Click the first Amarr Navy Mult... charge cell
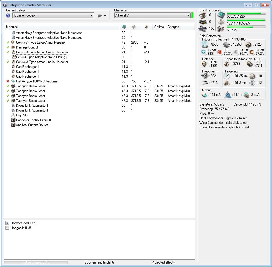This screenshot has width=272, height=267. [x=180, y=86]
